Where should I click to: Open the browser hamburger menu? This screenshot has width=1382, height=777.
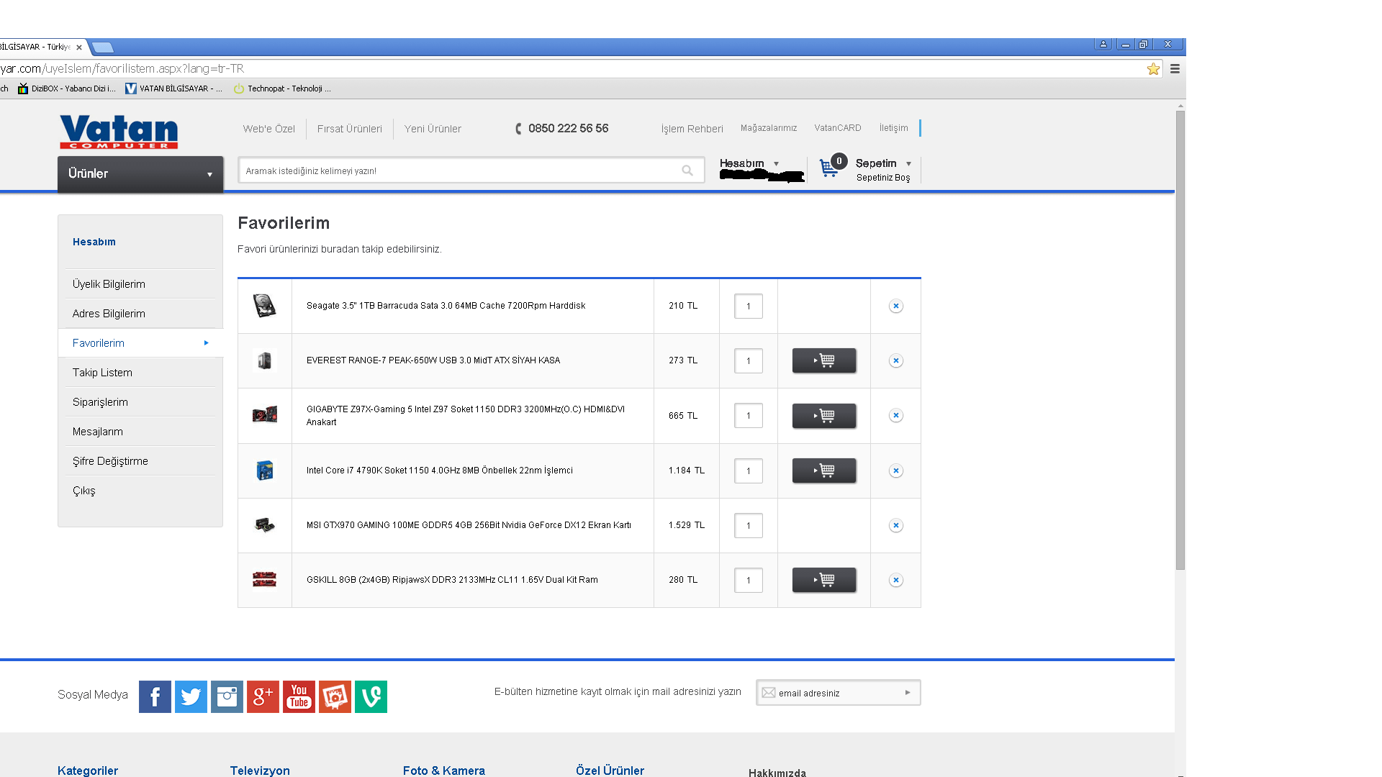1175,69
